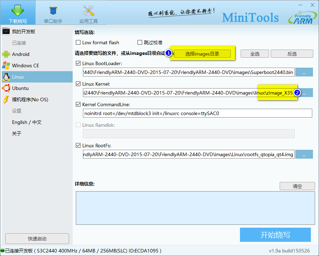Click the 详细信息 details log area

coord(195,208)
